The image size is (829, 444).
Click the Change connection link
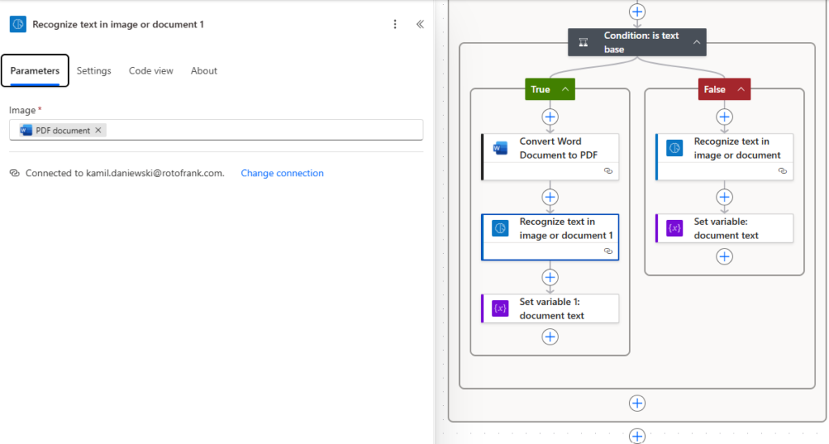282,173
